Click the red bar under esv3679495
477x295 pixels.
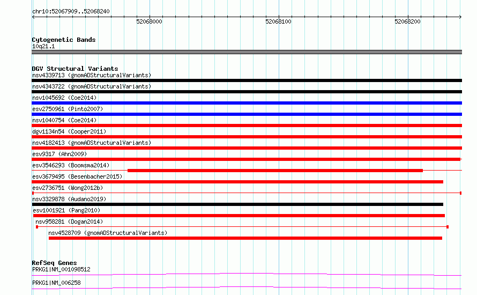coord(237,182)
